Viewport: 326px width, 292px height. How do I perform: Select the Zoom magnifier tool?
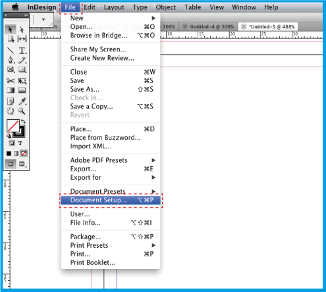(x=22, y=111)
